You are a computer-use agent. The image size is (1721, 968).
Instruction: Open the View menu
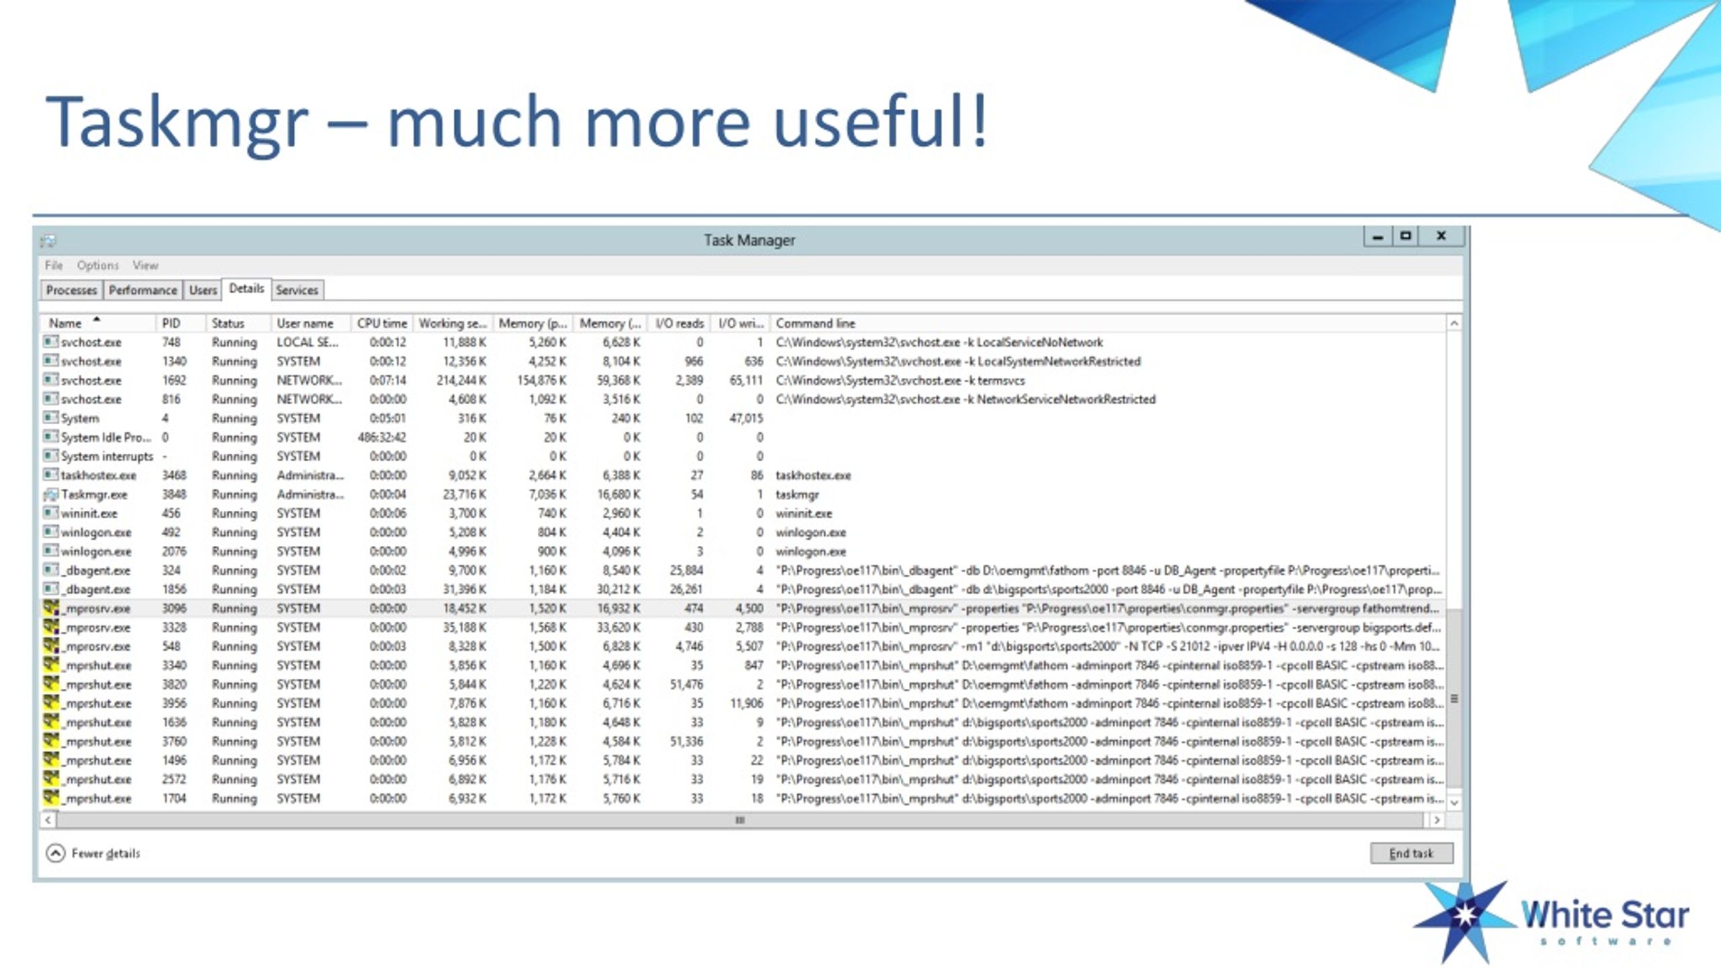pyautogui.click(x=145, y=265)
